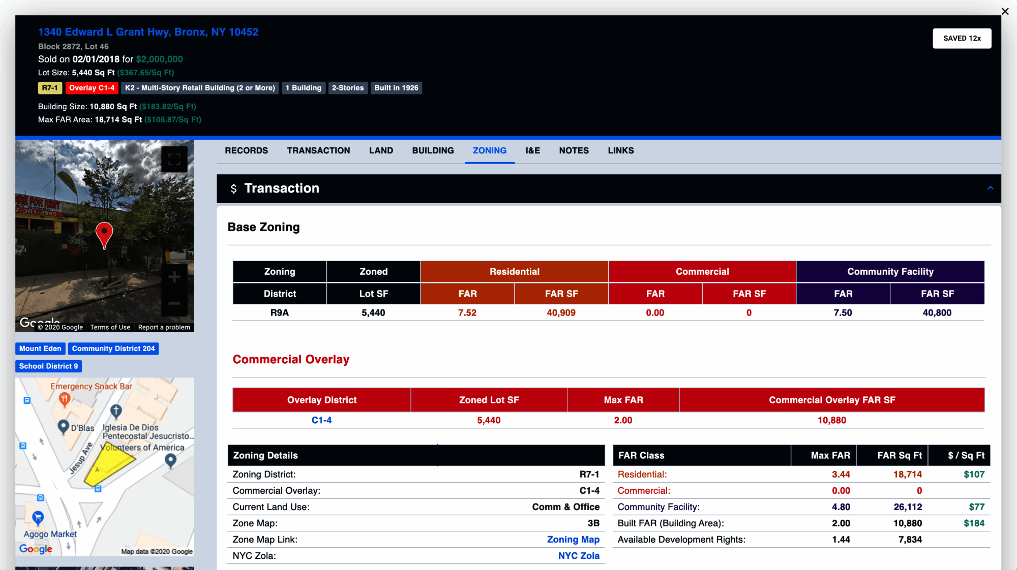Collapse the Transaction section chevron
This screenshot has width=1017, height=570.
click(990, 188)
